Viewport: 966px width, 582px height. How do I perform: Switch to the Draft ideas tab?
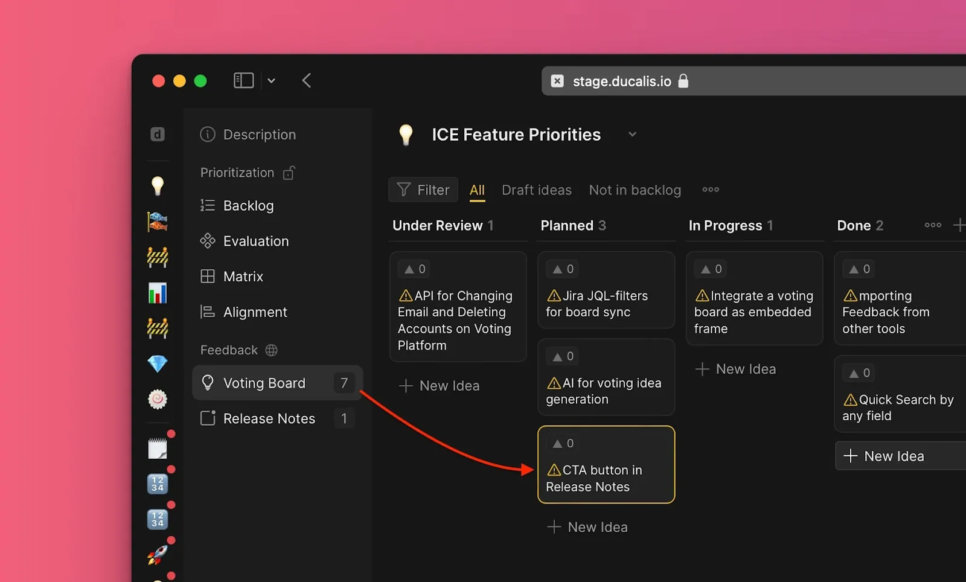(x=536, y=190)
